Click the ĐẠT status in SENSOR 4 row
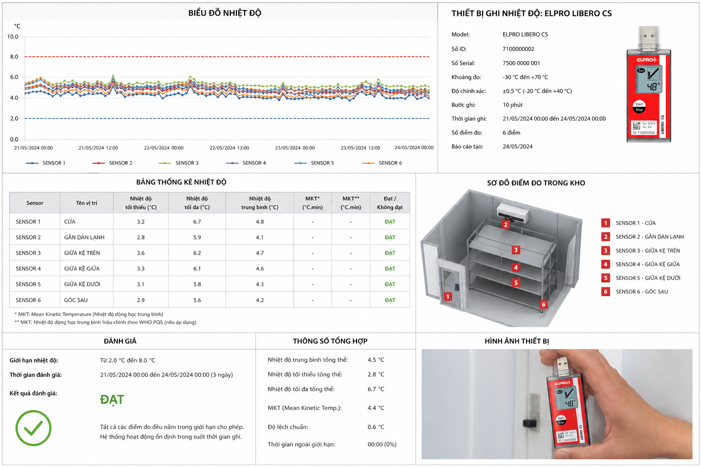The image size is (702, 468). 390,269
